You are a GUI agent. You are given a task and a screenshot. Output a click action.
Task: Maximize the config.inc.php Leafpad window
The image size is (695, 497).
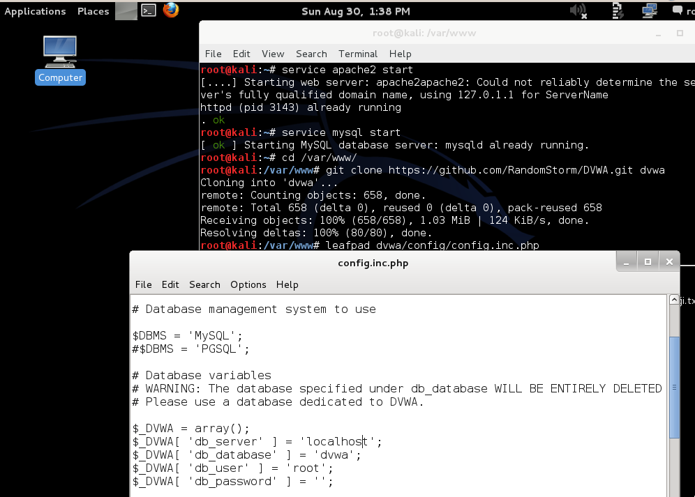[648, 262]
